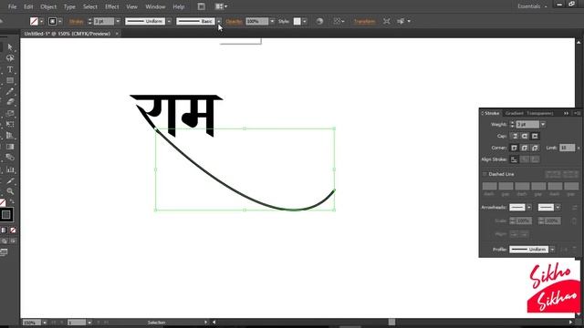Viewport: 584px width, 328px height.
Task: Select the Eraser tool
Action: pos(10,102)
